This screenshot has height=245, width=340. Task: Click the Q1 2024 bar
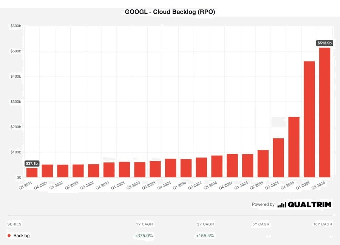[186, 168]
